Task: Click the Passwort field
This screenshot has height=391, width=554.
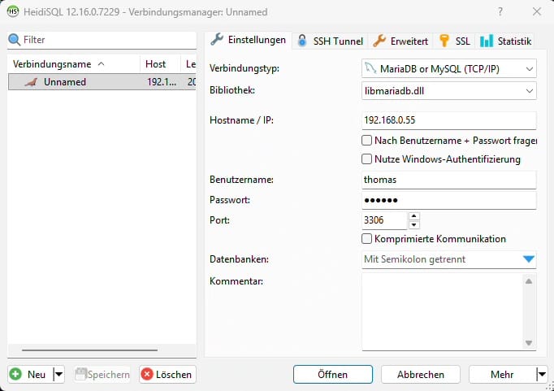Action: pos(448,200)
